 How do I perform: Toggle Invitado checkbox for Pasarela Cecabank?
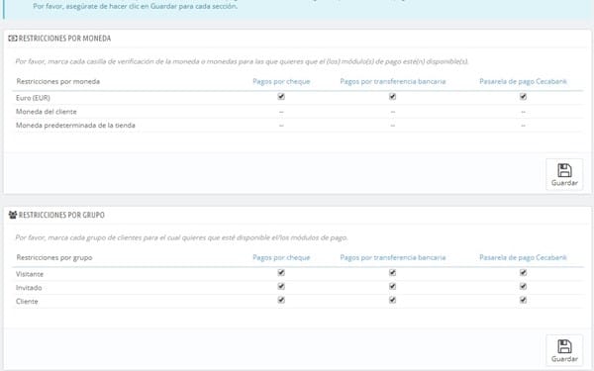click(523, 286)
